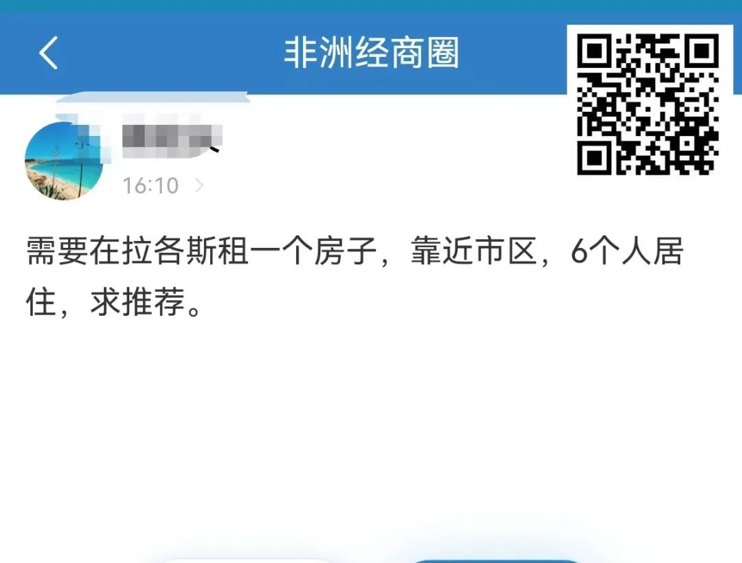The height and width of the screenshot is (563, 742).
Task: Click the word 拉各斯 in the post
Action: click(170, 251)
